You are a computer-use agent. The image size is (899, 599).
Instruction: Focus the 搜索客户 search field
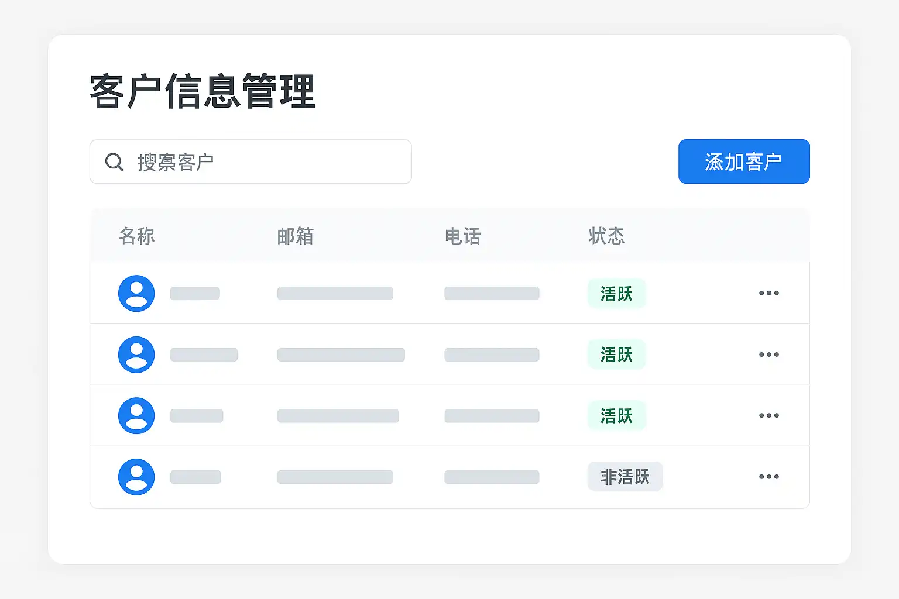(x=263, y=162)
